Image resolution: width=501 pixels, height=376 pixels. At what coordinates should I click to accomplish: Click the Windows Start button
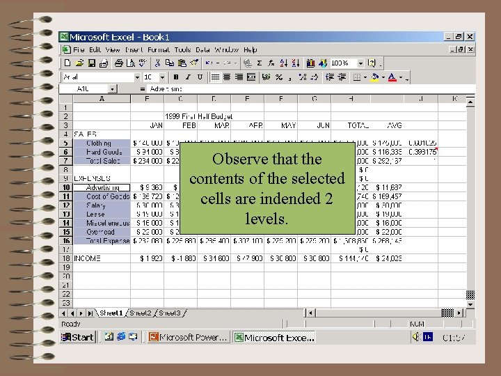[78, 337]
